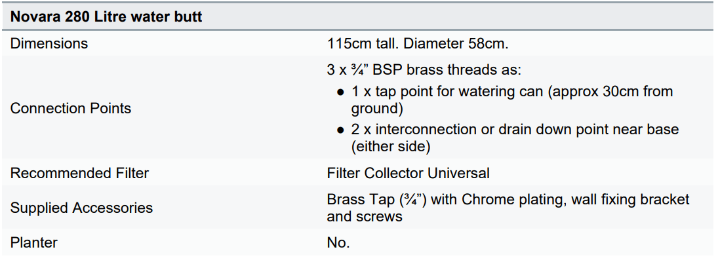The image size is (718, 262).
Task: Click the Dimensions row label
Action: tap(49, 44)
